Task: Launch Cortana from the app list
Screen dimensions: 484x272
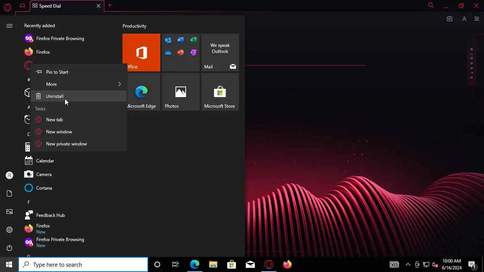Action: coord(38,188)
